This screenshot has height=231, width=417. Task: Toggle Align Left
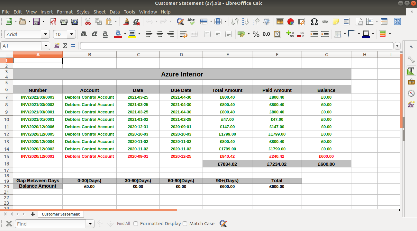(149, 34)
